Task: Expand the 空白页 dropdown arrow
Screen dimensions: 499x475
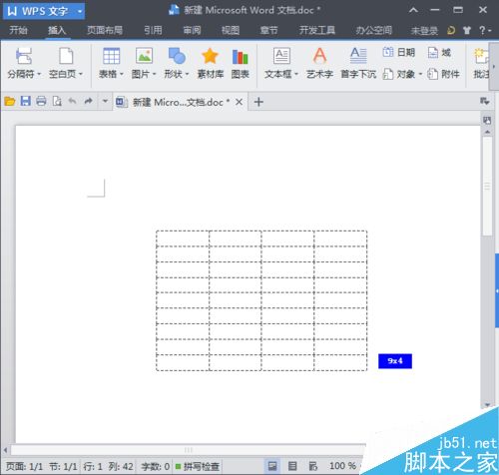Action: coord(81,74)
